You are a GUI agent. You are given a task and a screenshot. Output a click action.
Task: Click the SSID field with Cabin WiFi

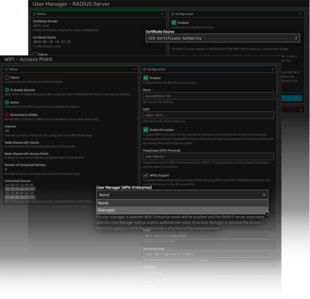pyautogui.click(x=208, y=115)
